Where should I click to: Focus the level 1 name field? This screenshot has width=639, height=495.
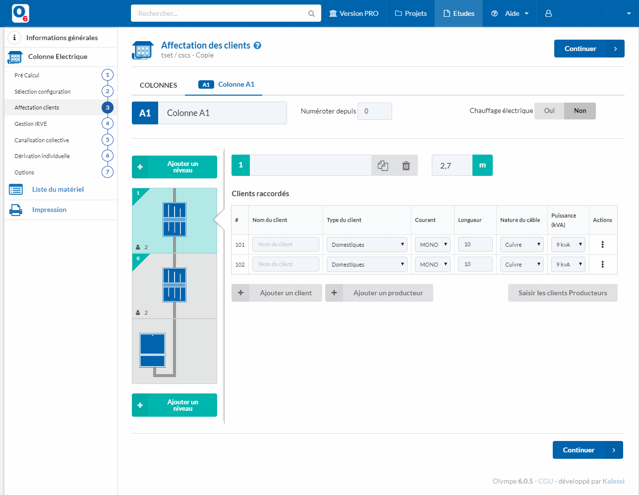click(x=310, y=165)
